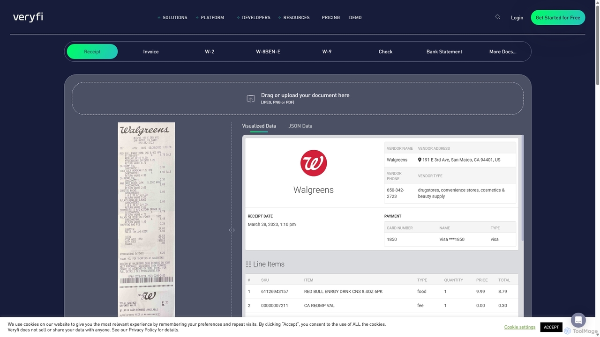Click receipt date 'March 28, 2023, 1:10 pm'
The height and width of the screenshot is (337, 600).
(x=272, y=225)
